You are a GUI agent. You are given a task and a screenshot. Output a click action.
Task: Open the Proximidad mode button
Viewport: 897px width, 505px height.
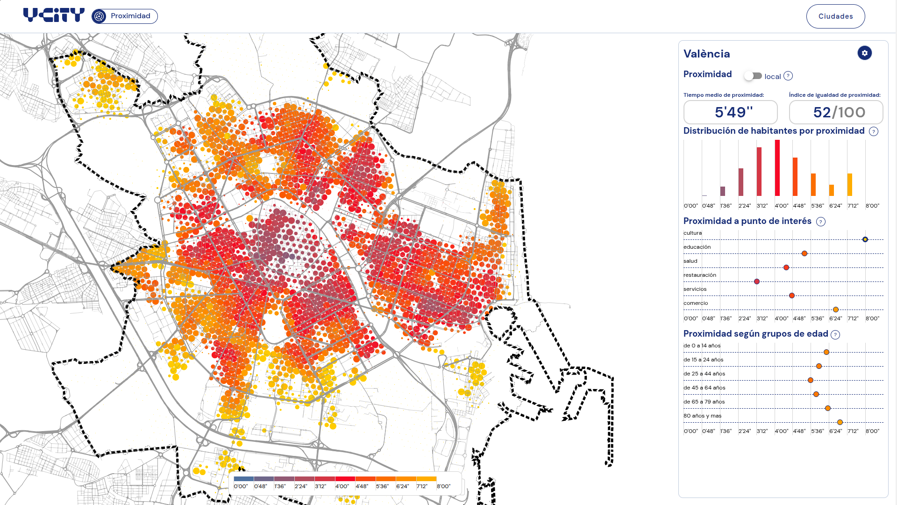(125, 16)
